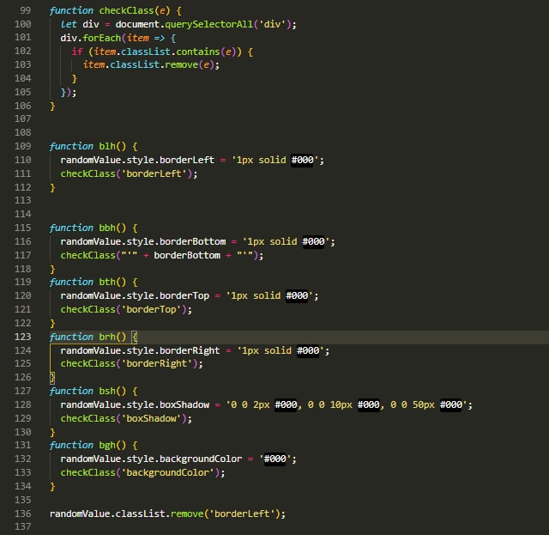The width and height of the screenshot is (549, 535).
Task: Select line number 123 in gutter
Action: tap(23, 337)
